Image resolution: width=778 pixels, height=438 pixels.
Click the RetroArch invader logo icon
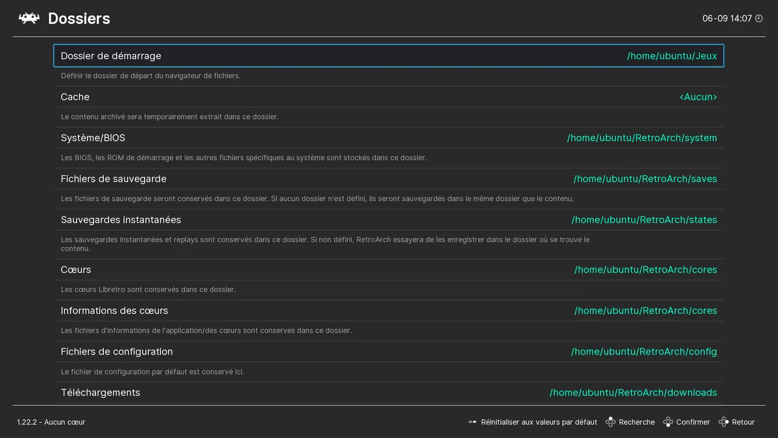pos(29,18)
